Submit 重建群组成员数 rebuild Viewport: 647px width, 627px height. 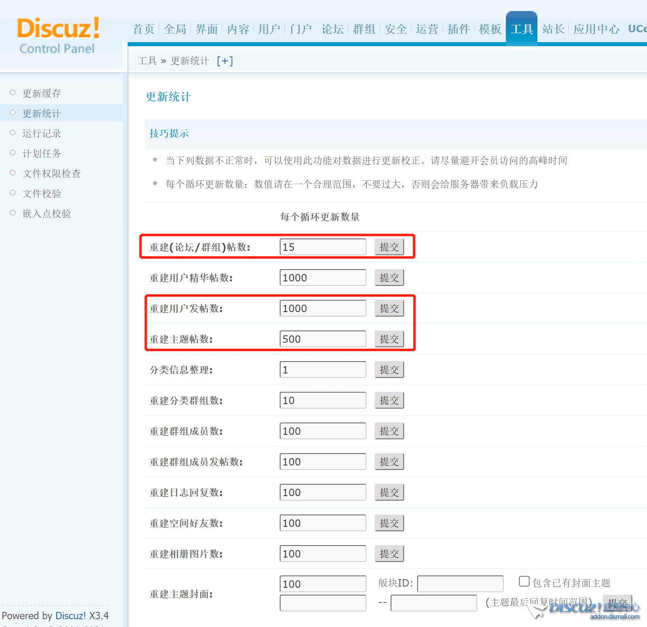(389, 431)
